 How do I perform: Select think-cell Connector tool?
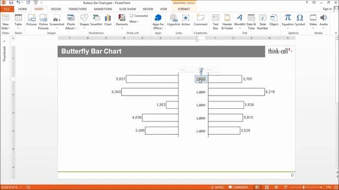point(139,16)
